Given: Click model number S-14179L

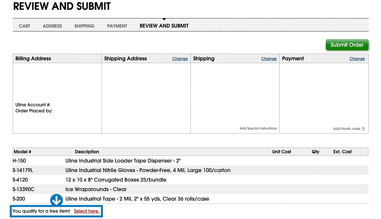Looking at the screenshot, I should click(23, 170).
